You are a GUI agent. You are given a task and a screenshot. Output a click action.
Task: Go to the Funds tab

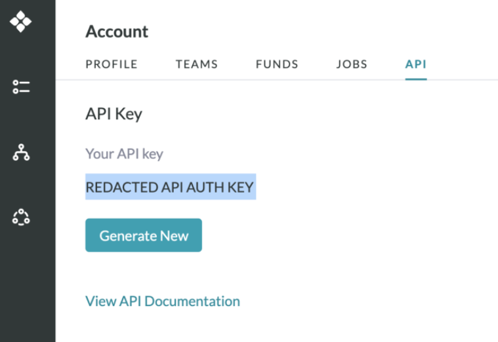[x=277, y=64]
